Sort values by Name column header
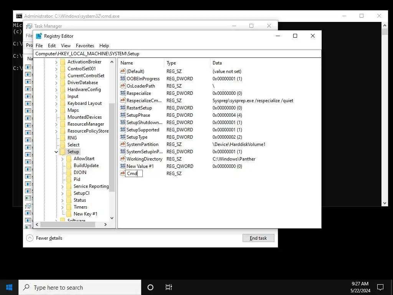 [141, 63]
